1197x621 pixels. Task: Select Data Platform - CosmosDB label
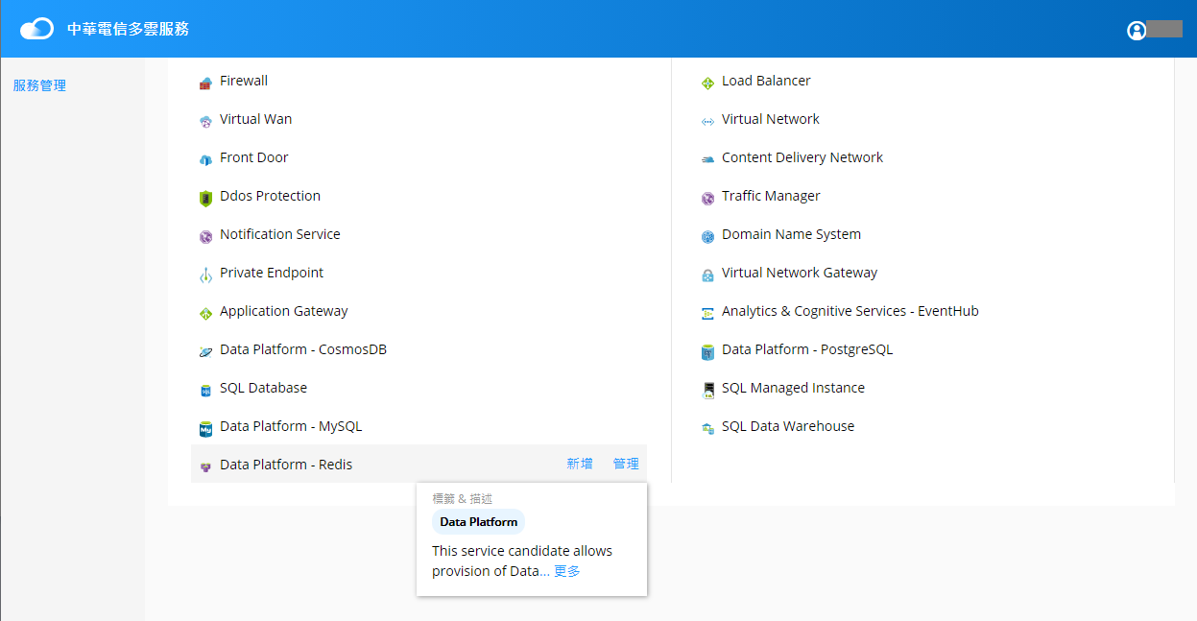click(x=303, y=349)
